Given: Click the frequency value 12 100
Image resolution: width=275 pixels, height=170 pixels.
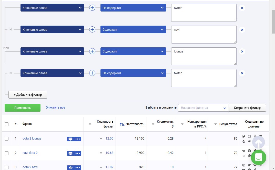Looking at the screenshot, I should click(x=140, y=139).
